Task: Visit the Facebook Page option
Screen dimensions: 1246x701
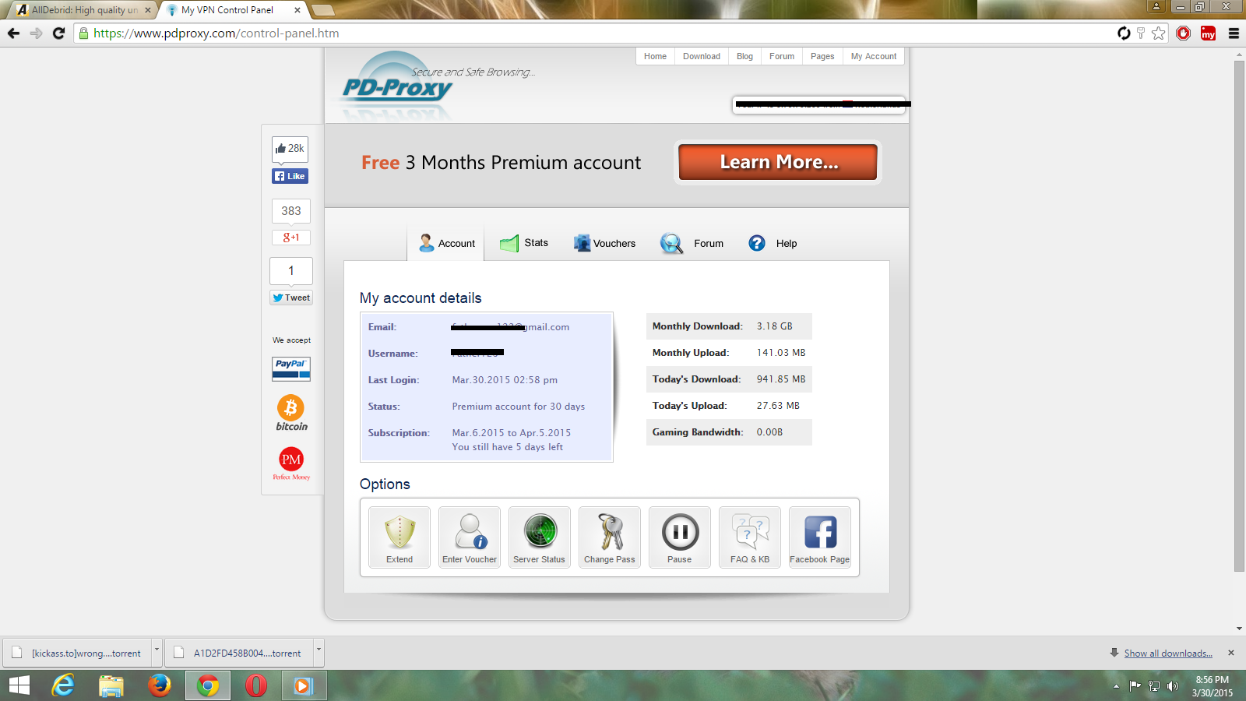Action: 820,537
